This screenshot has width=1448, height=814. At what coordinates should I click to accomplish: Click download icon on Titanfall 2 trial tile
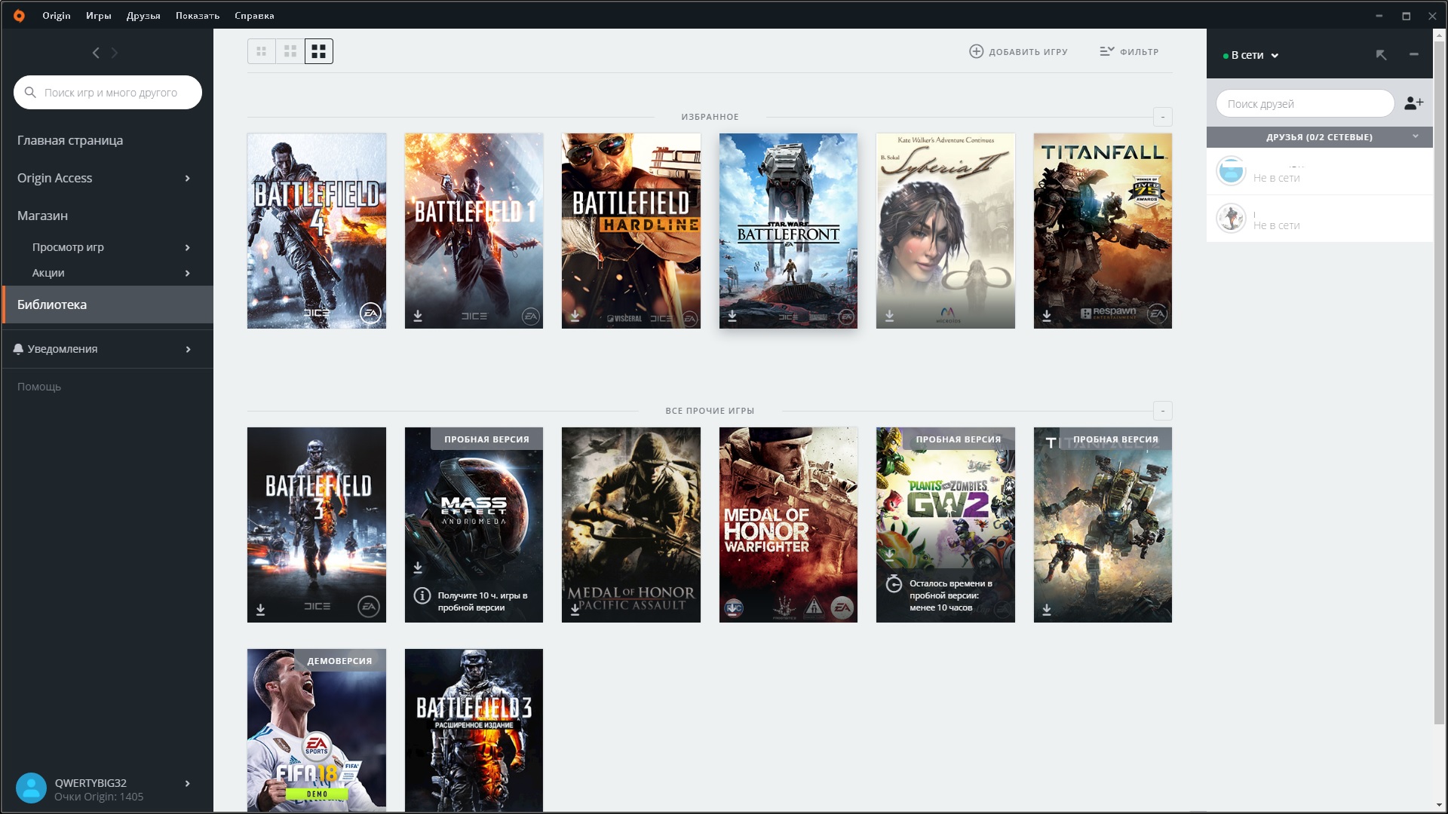(x=1047, y=610)
